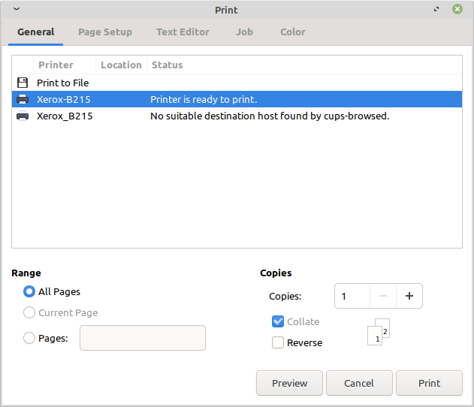The image size is (474, 407).
Task: Click the Print to File floppy icon
Action: [22, 83]
